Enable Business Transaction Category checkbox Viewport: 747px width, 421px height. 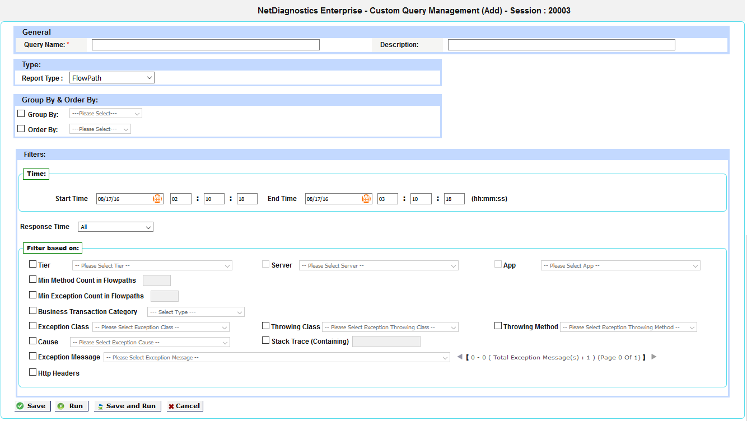click(32, 311)
